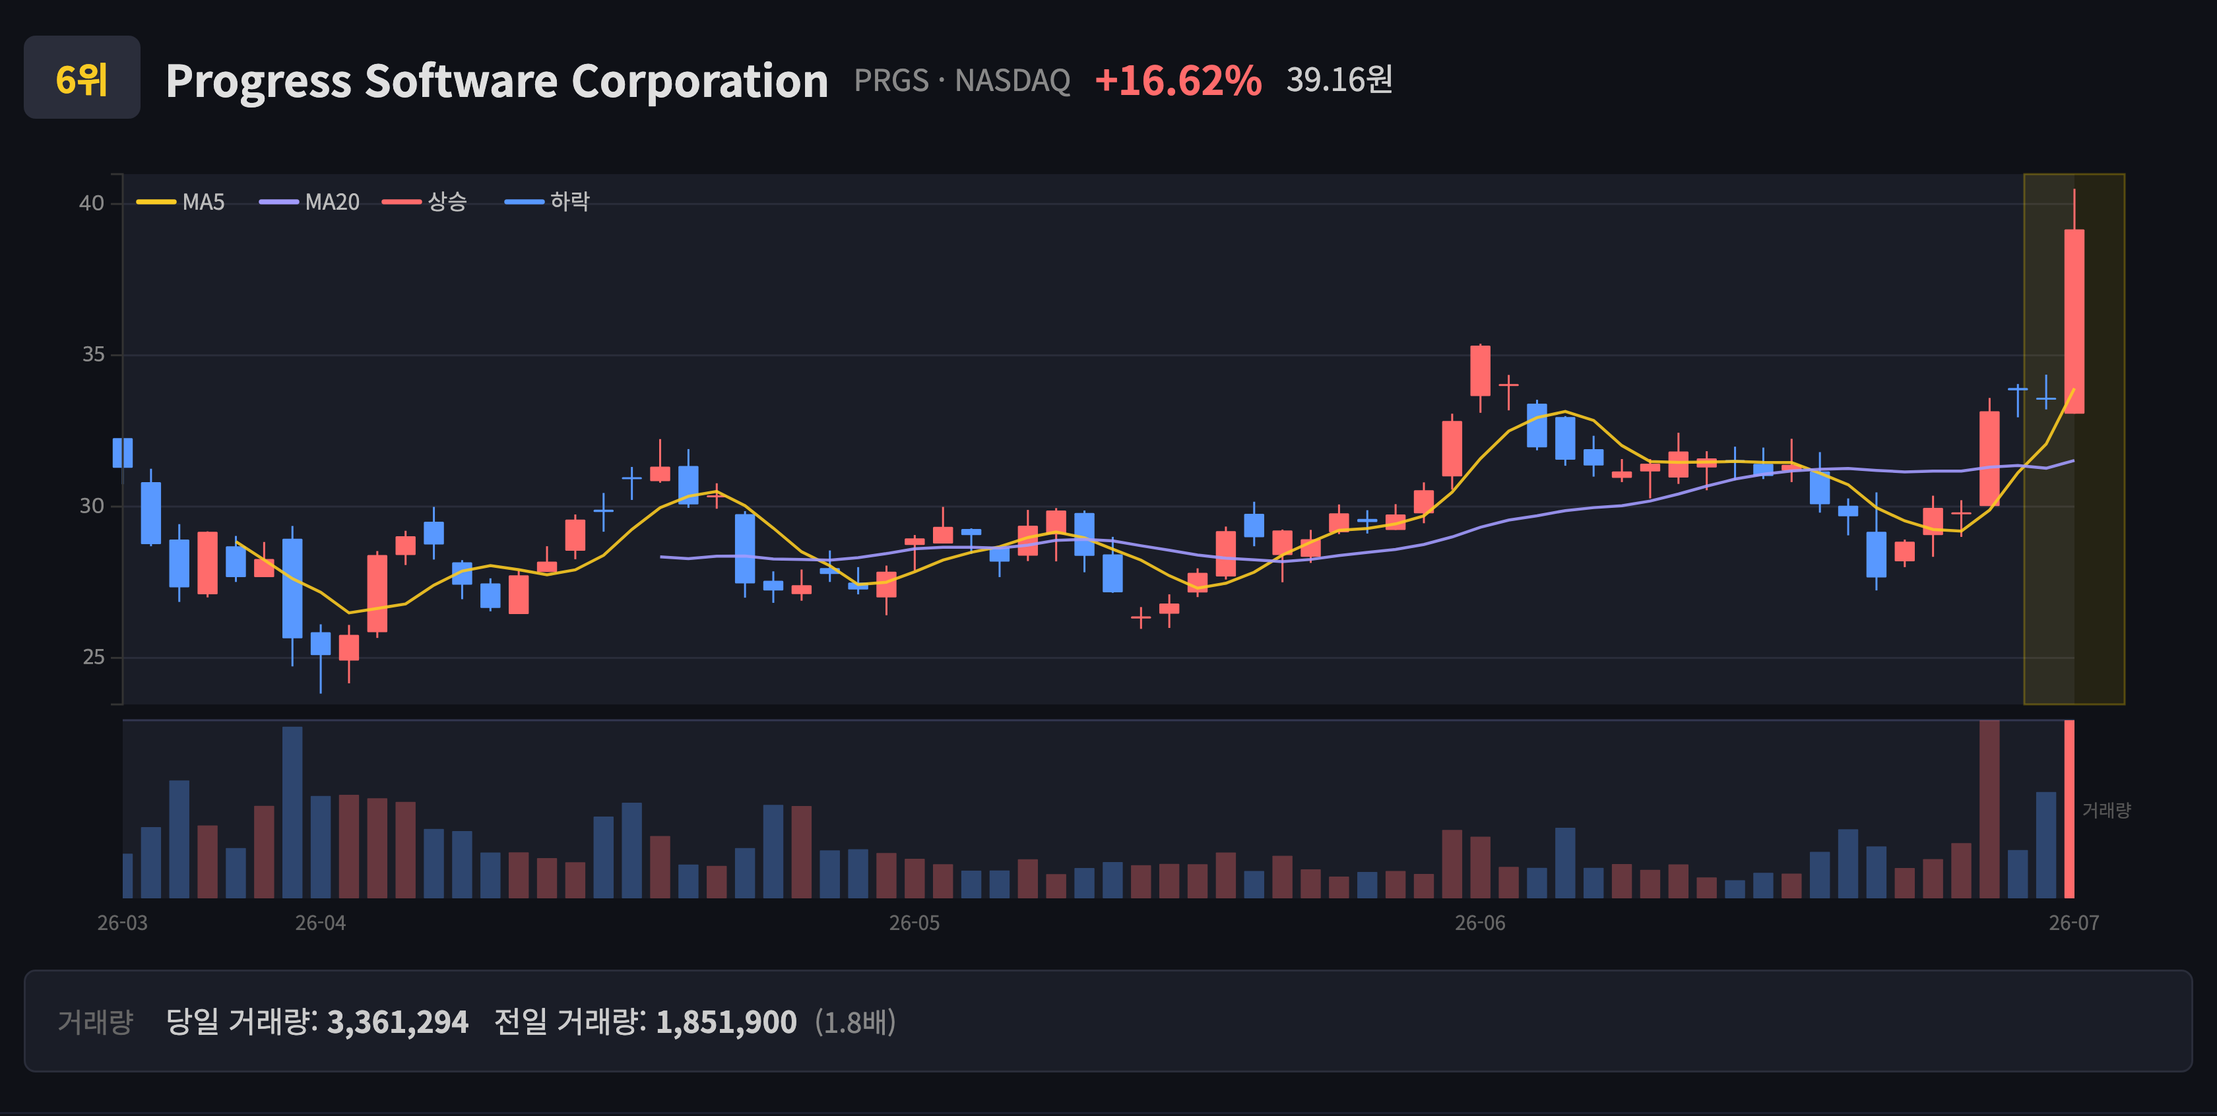Screen dimensions: 2217x1116
Task: Click the 26-05 date axis label
Action: (914, 923)
